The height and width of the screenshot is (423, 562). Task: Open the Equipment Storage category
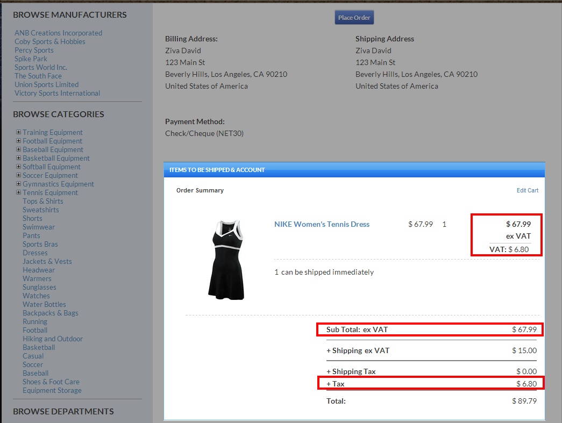tap(52, 390)
